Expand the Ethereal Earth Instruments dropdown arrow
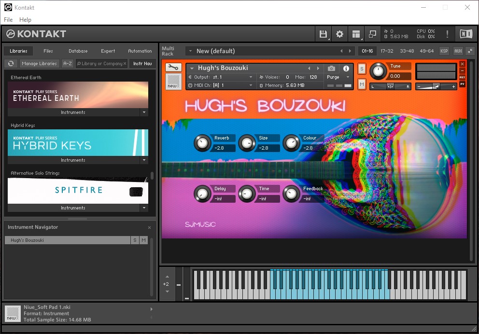Viewport: 479px width, 334px height. [144, 112]
